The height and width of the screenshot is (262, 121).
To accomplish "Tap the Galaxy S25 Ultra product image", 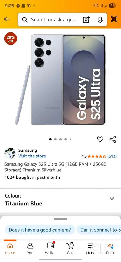I will tap(60, 80).
